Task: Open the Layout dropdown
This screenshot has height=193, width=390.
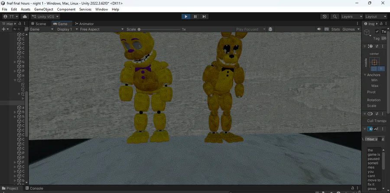Action: click(376, 16)
